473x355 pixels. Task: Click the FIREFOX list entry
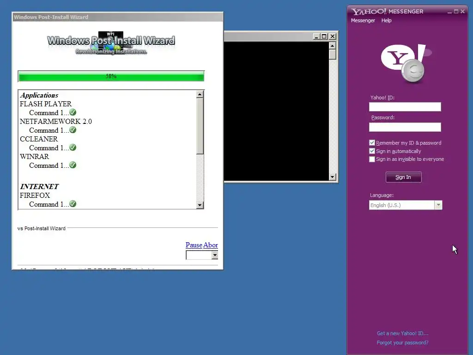35,196
